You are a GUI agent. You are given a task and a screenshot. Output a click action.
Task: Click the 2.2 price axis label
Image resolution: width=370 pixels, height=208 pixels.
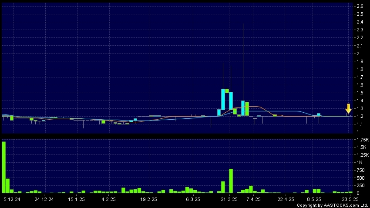[360, 38]
